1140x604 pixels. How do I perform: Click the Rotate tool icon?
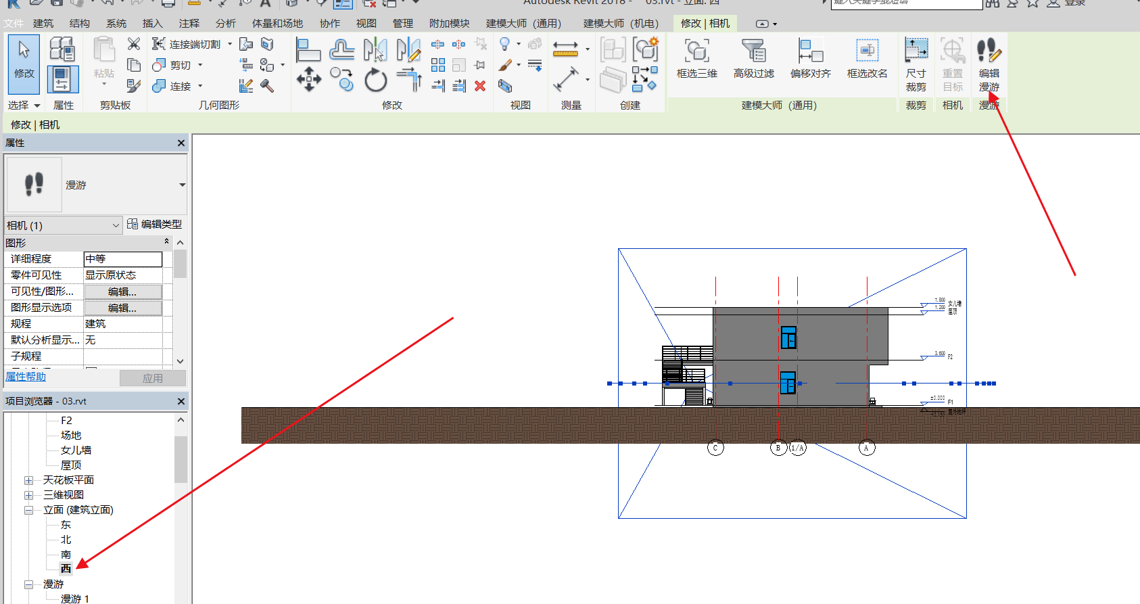click(x=375, y=80)
